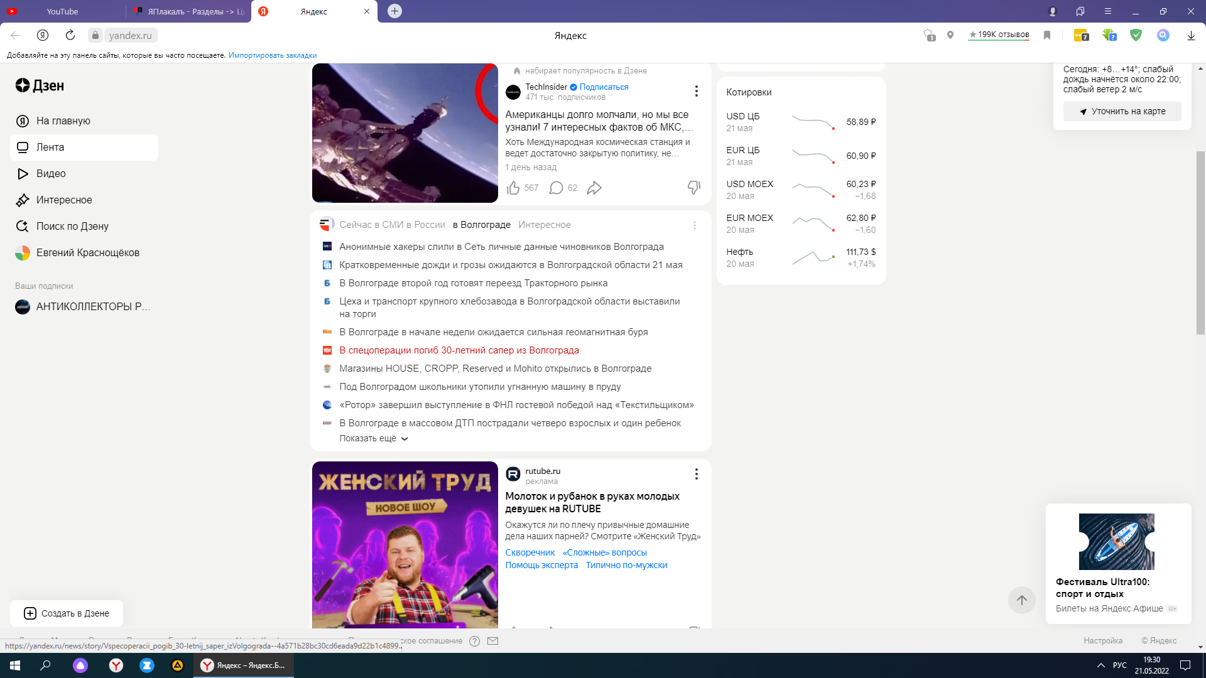Open the location pin icon in address bar
1206x678 pixels.
[950, 35]
